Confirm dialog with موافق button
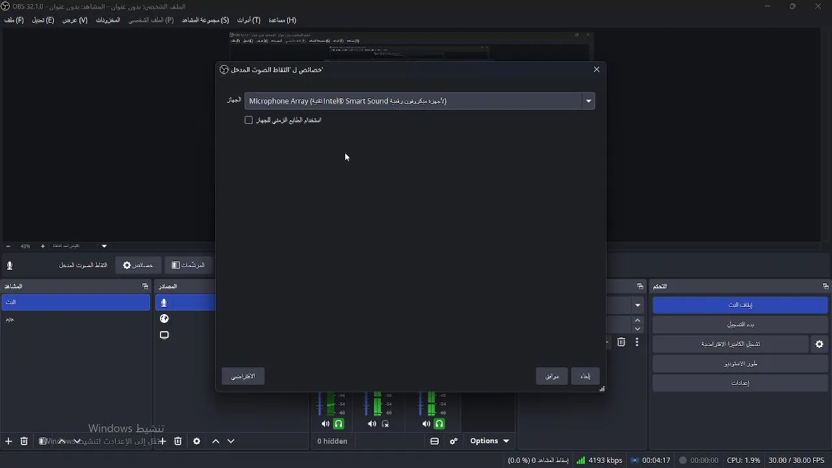This screenshot has height=468, width=832. [552, 376]
